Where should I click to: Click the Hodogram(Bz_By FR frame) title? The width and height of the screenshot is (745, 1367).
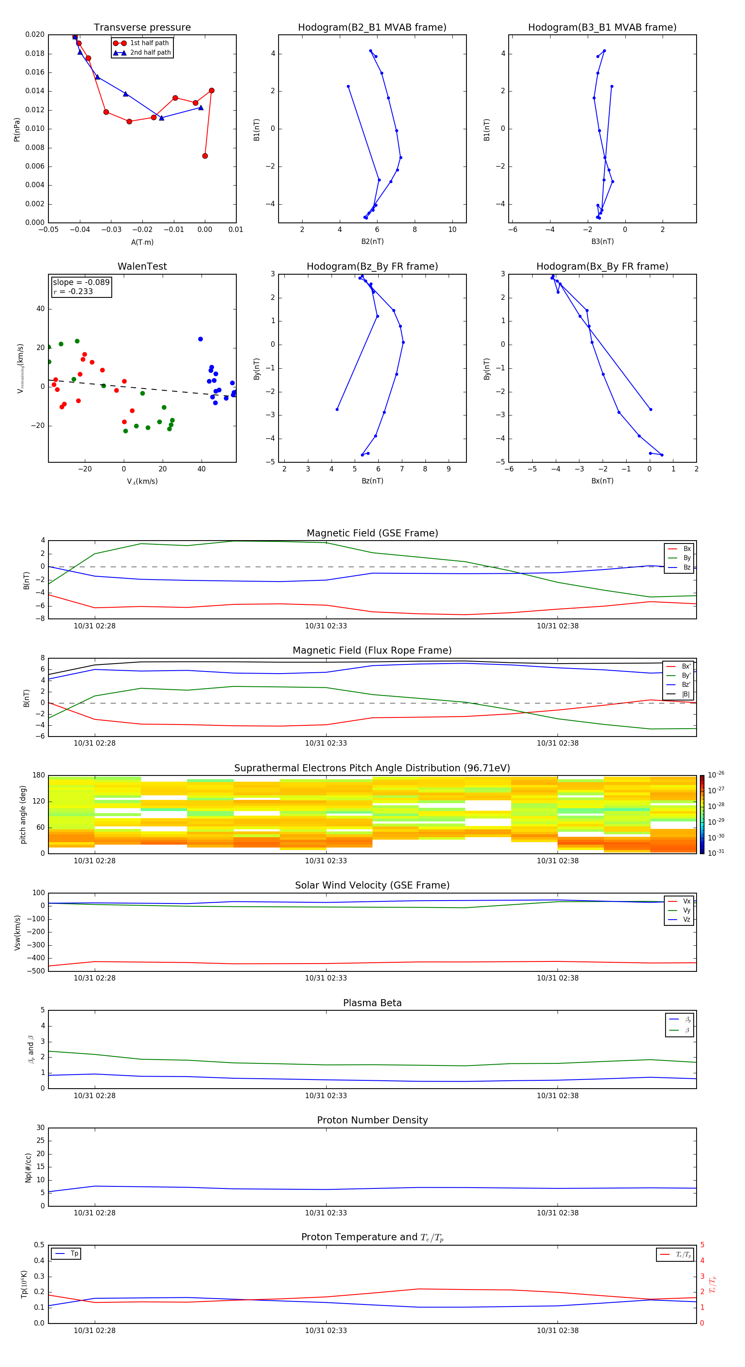372,266
